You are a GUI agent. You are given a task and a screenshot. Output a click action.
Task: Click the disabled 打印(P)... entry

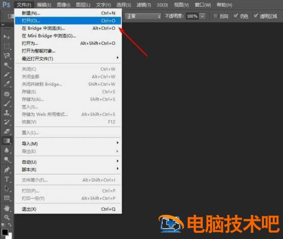(68, 191)
